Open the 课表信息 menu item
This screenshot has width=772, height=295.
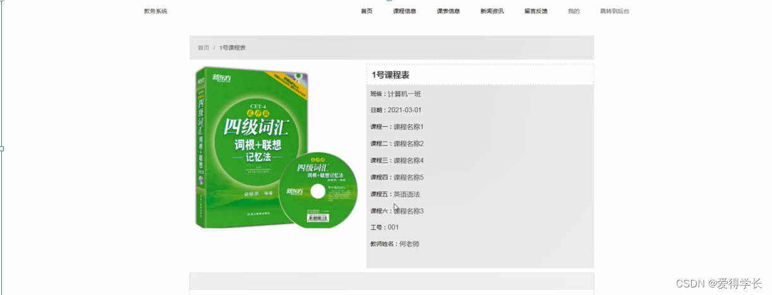tap(448, 11)
